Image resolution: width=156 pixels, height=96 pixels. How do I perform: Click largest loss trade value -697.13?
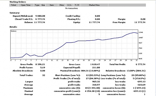(x=141, y=82)
